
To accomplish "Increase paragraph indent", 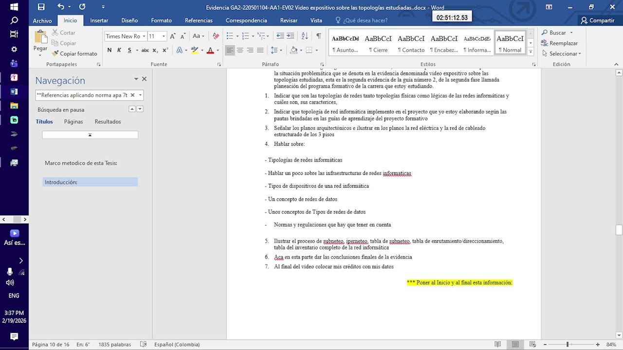I will [x=290, y=36].
